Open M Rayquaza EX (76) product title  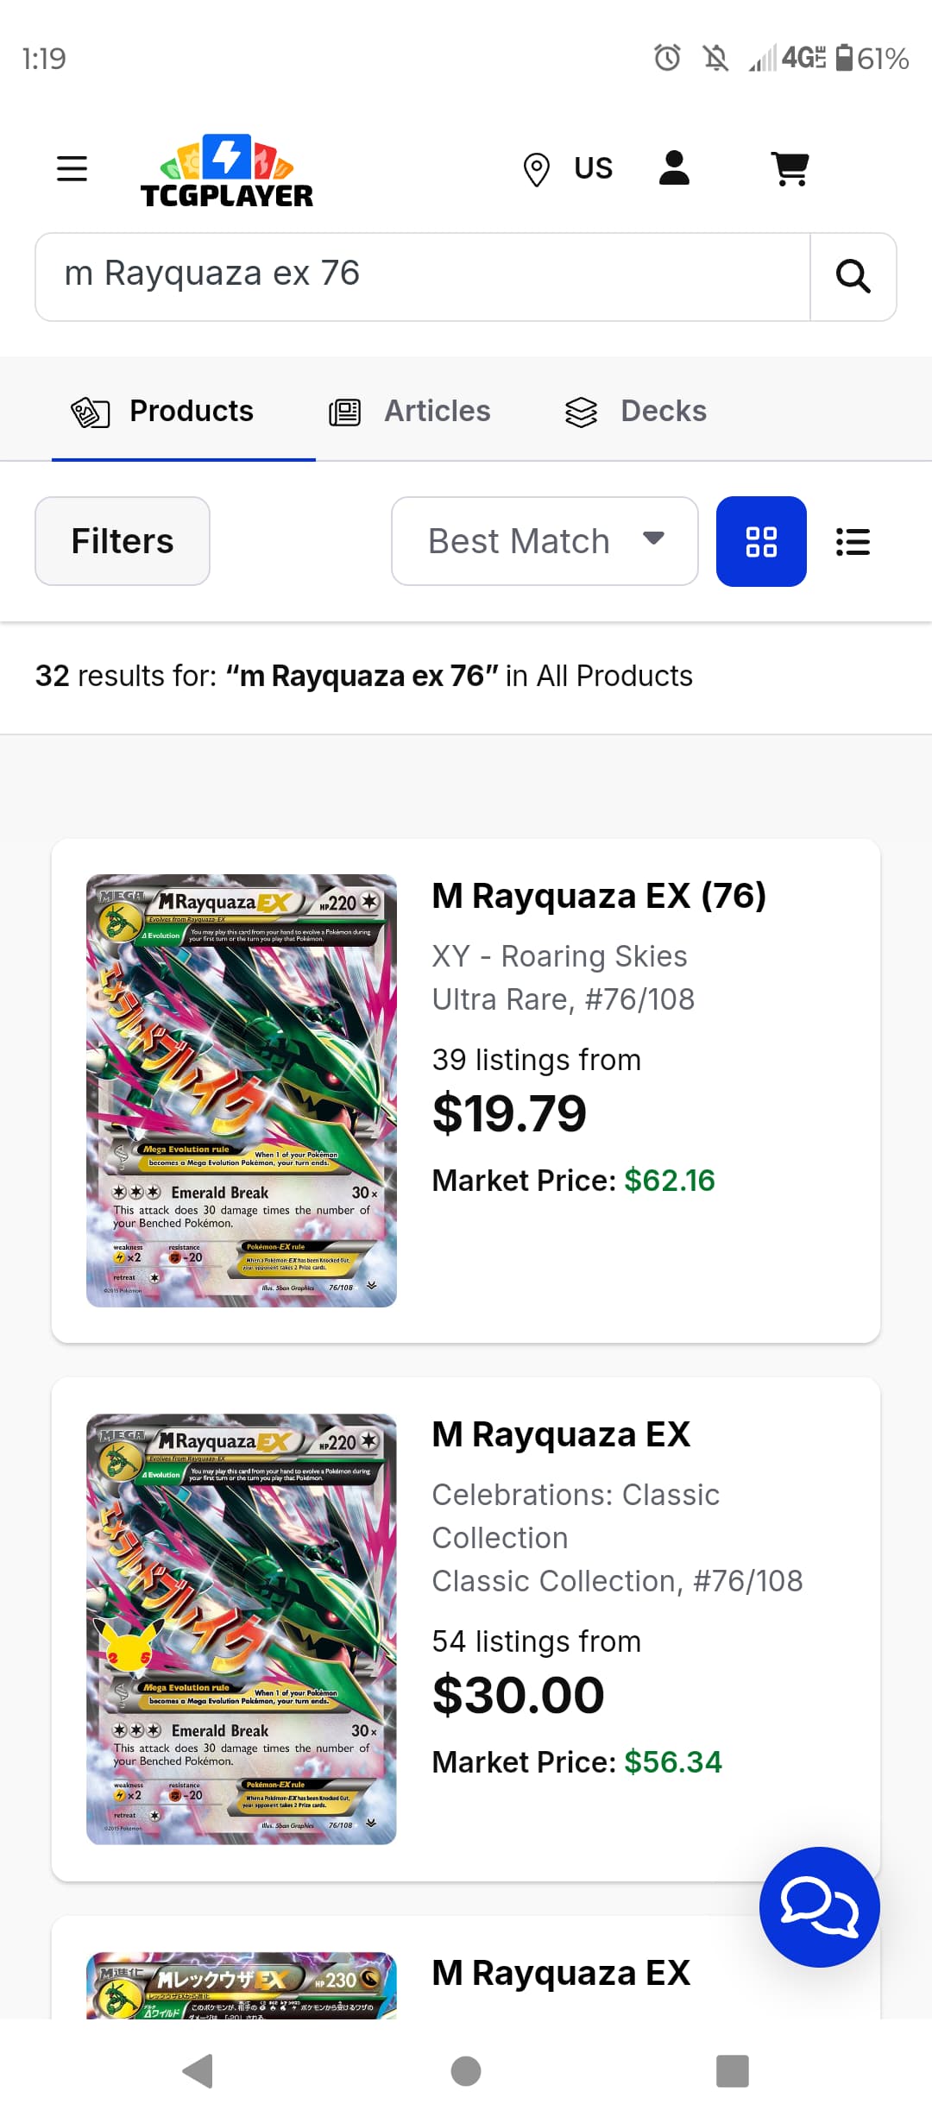[x=599, y=896]
